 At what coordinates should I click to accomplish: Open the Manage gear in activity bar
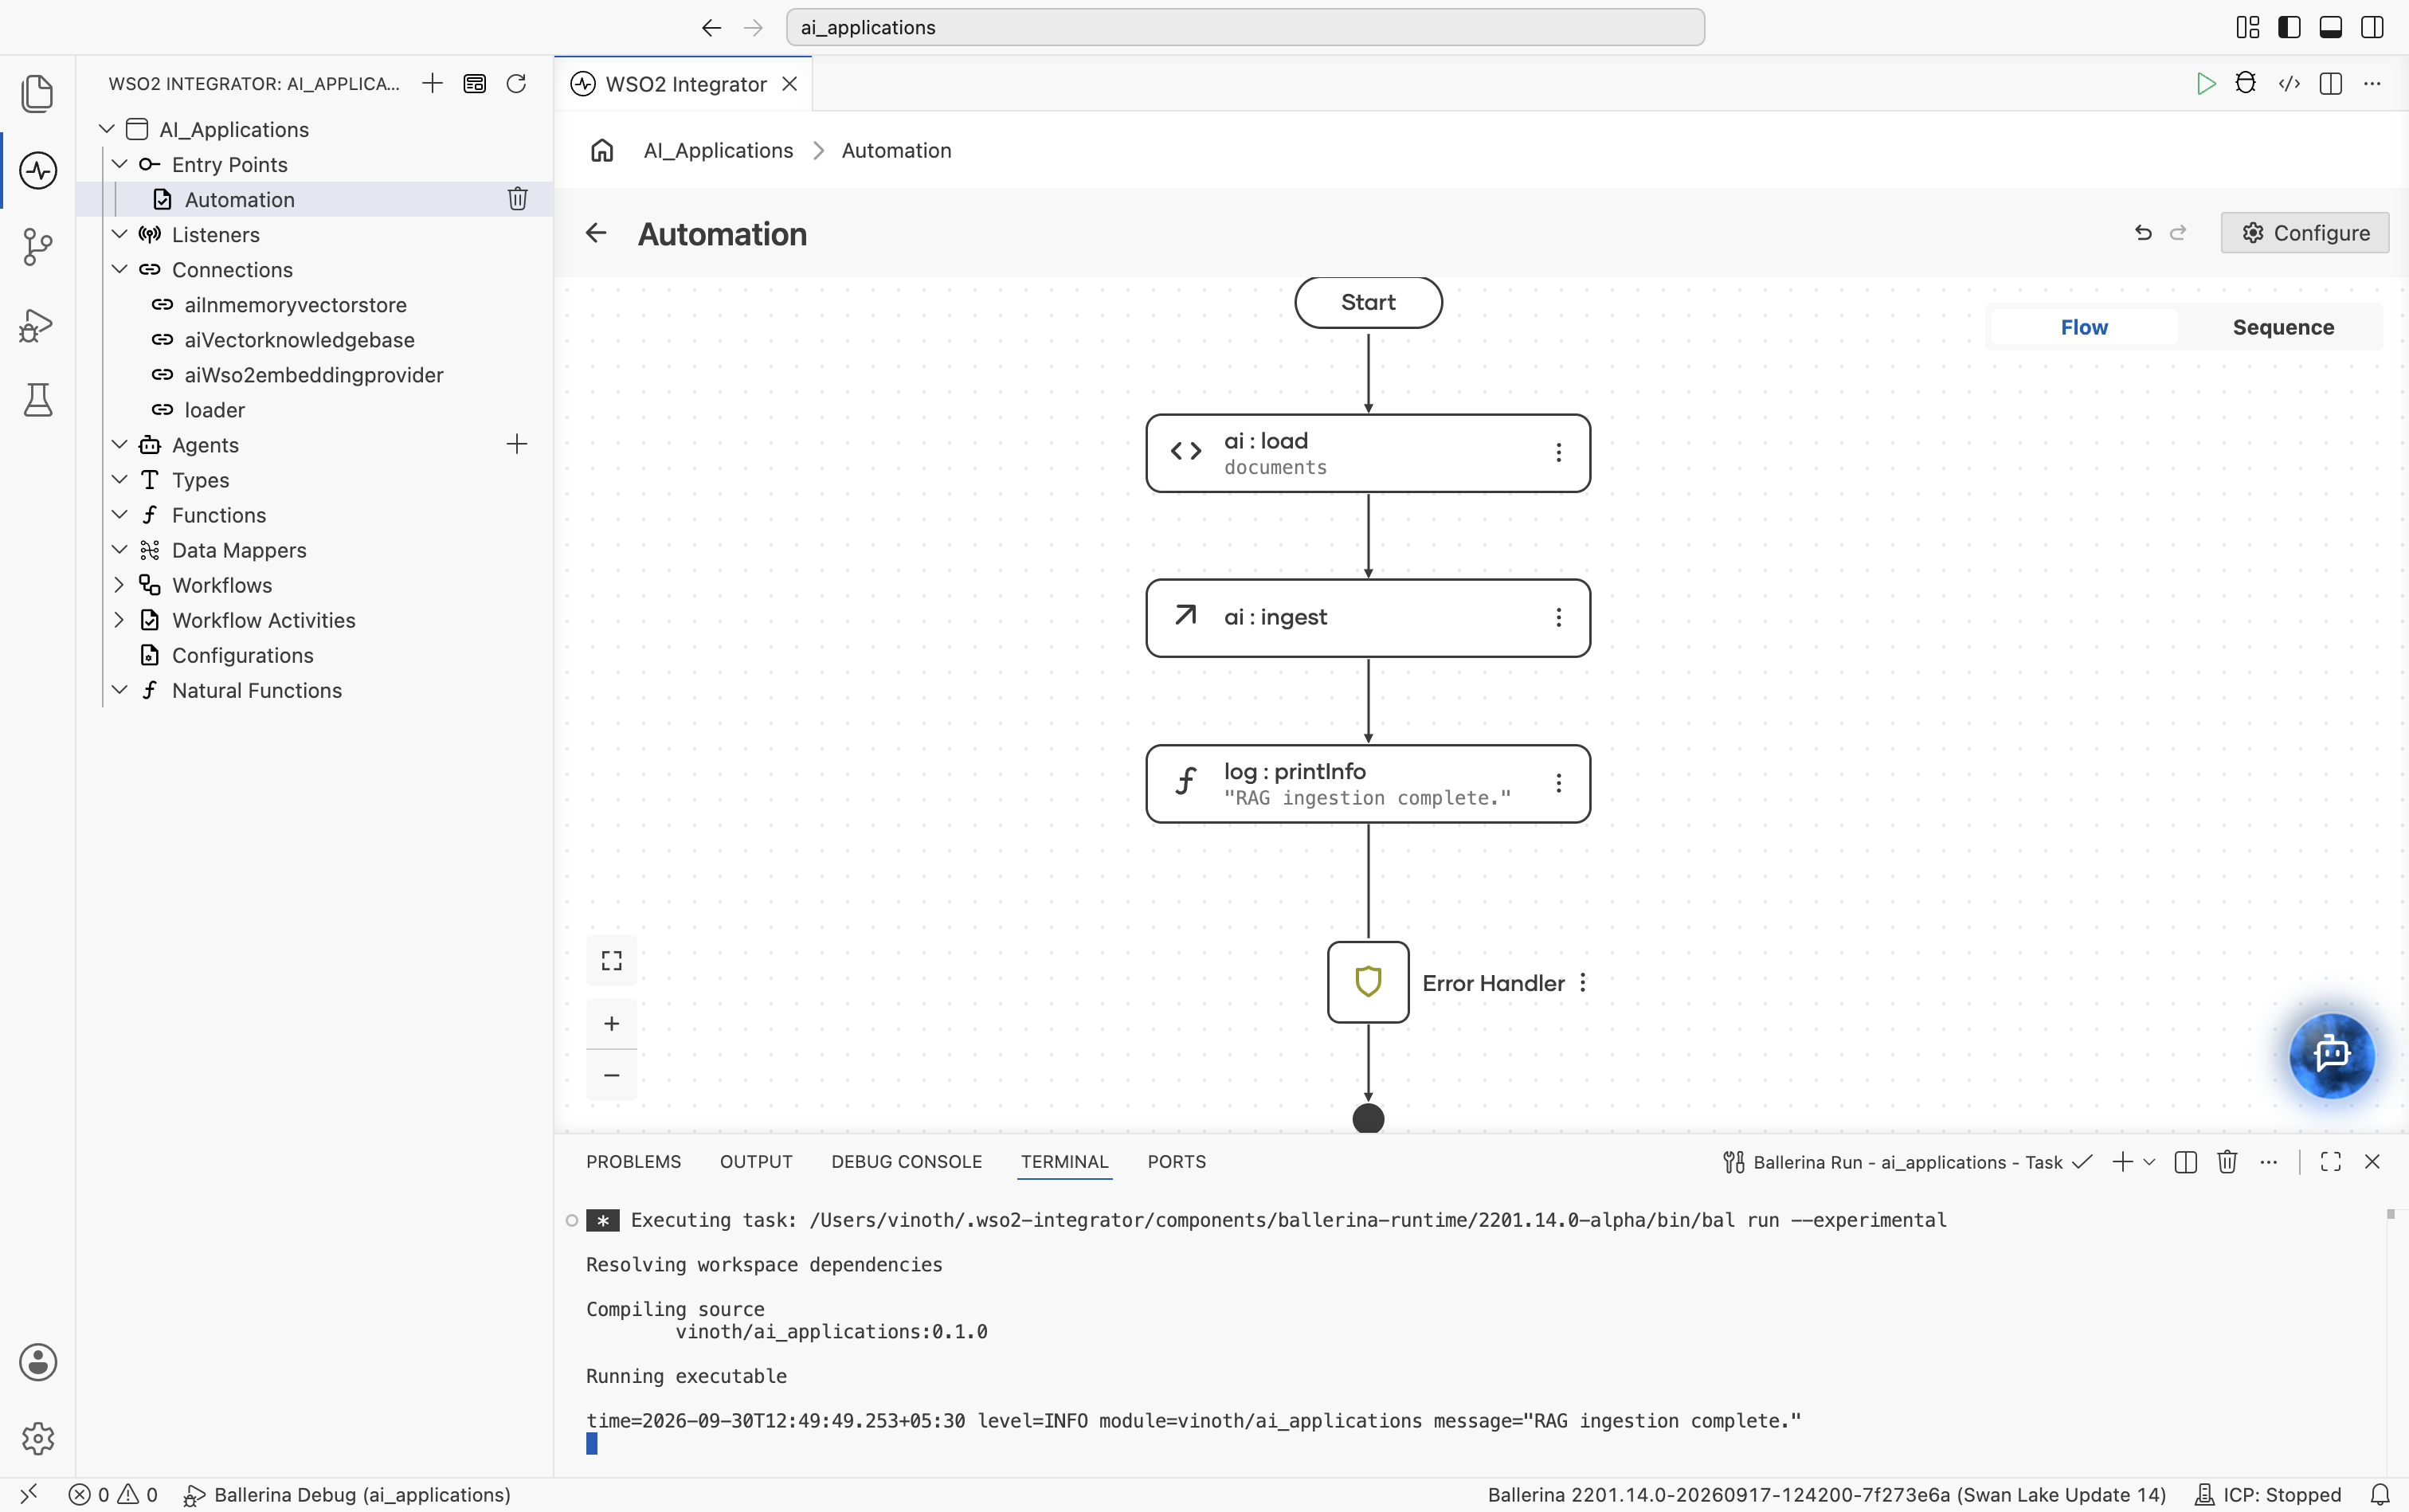[x=38, y=1438]
